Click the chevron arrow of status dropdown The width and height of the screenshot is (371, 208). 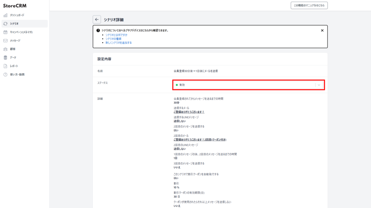pyautogui.click(x=319, y=85)
